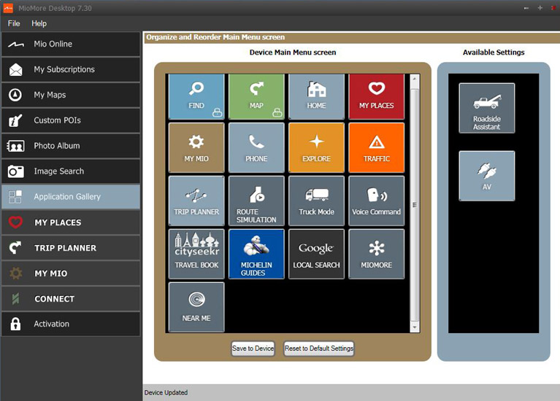
Task: Select the TRAFFIC warning tile
Action: [x=377, y=148]
